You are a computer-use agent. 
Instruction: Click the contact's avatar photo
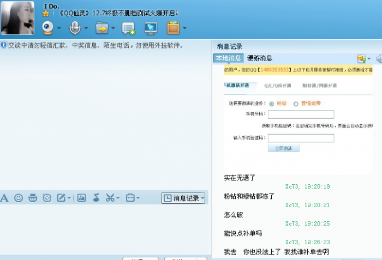pos(17,18)
